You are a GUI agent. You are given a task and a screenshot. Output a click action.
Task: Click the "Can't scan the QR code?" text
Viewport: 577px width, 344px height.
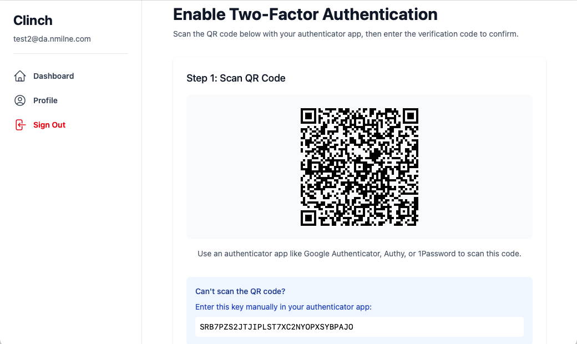(240, 291)
